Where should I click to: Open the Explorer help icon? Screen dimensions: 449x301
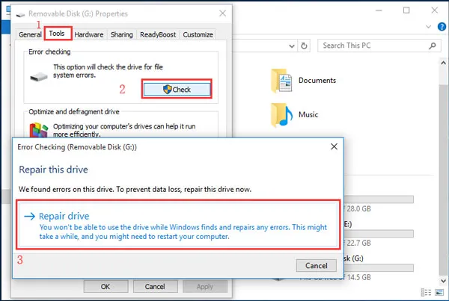pyautogui.click(x=442, y=27)
